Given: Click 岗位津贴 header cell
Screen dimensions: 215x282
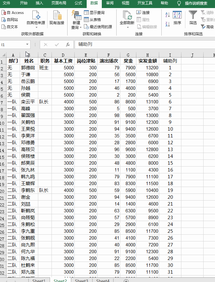Looking at the screenshot, I should pos(86,61).
